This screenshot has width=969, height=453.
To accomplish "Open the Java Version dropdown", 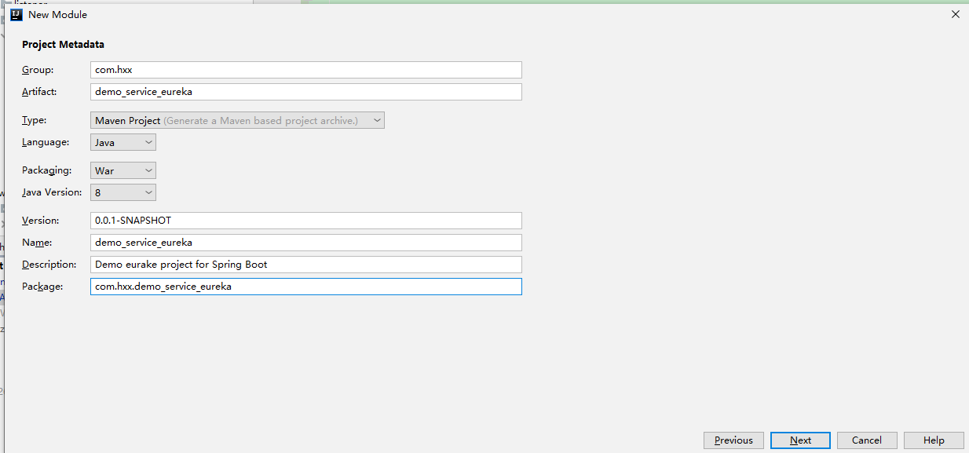I will click(x=123, y=192).
